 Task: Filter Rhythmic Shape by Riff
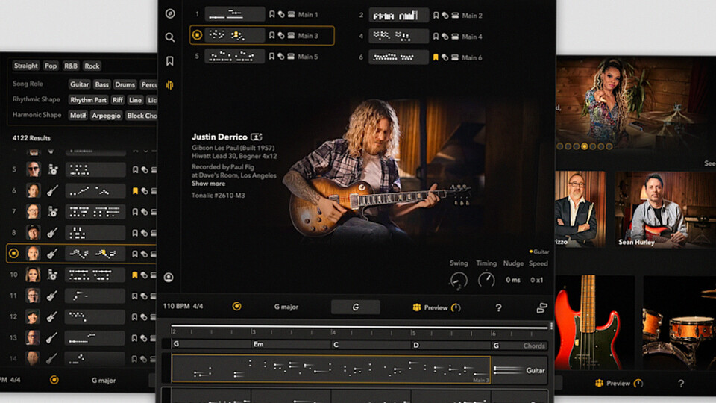pyautogui.click(x=118, y=100)
